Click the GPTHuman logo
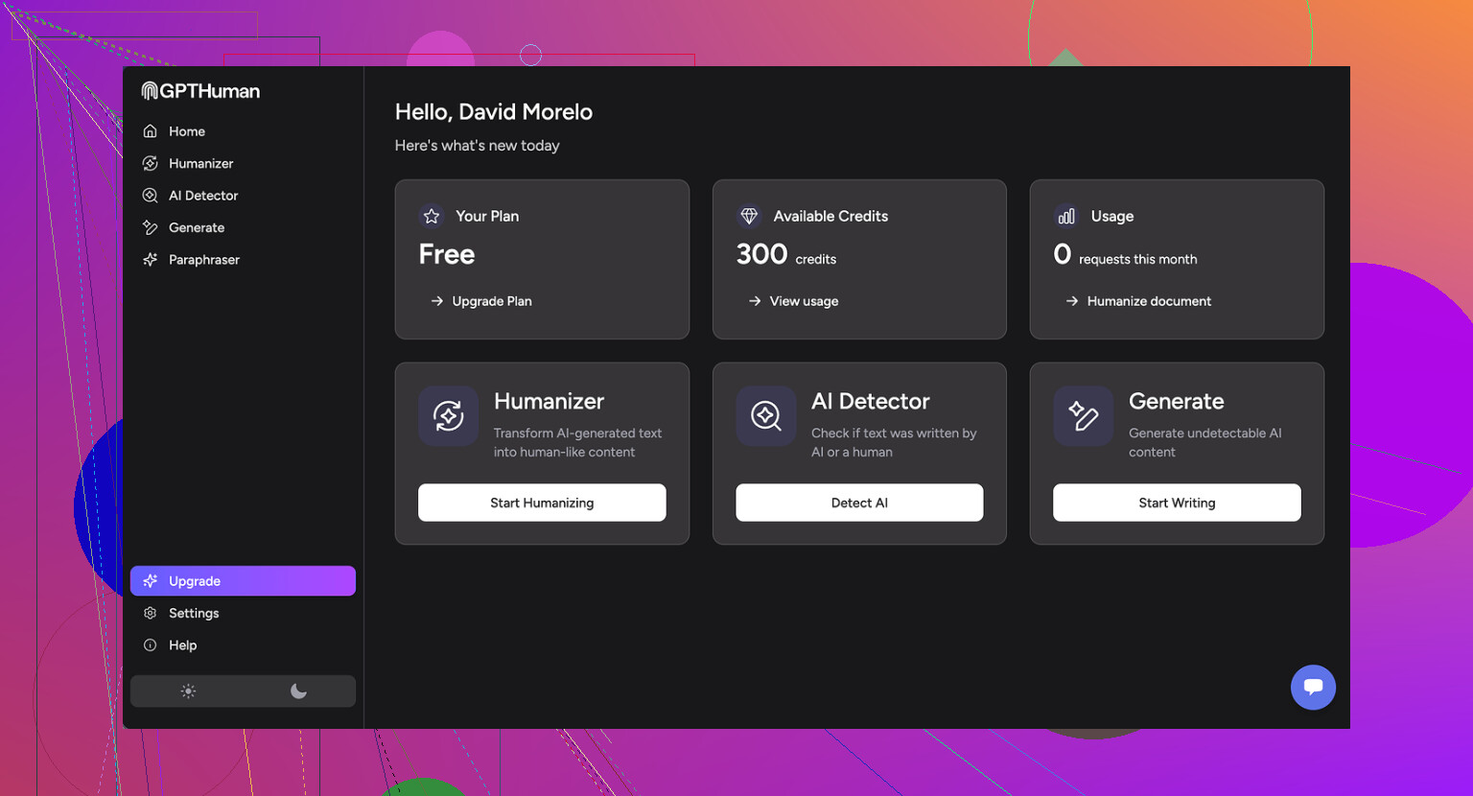 point(200,91)
